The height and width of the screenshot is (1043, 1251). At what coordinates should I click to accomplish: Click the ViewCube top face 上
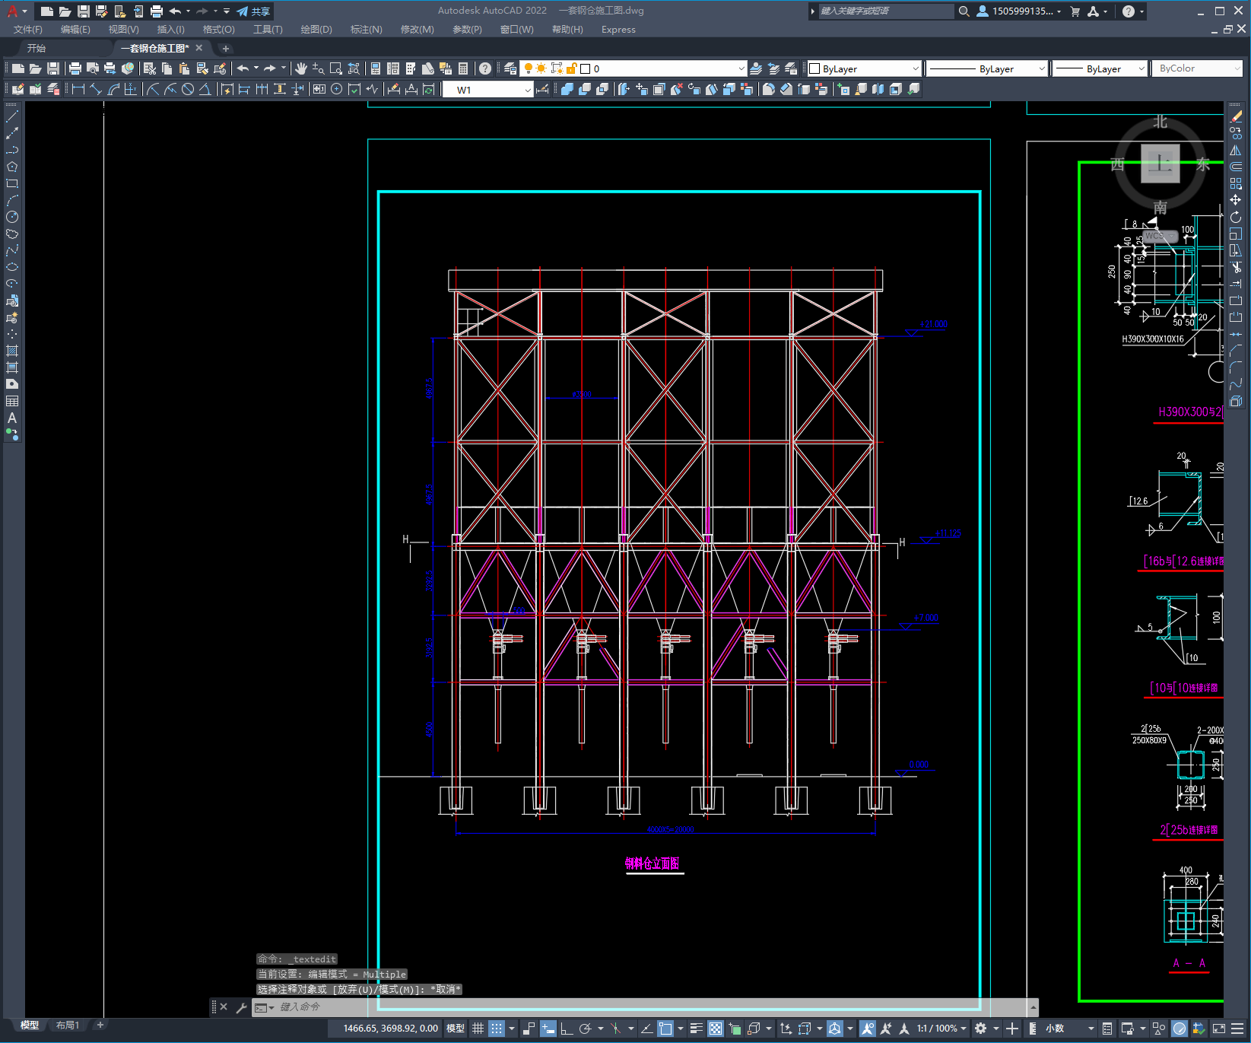(1161, 164)
